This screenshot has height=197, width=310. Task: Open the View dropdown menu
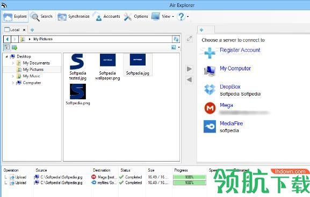point(162,17)
